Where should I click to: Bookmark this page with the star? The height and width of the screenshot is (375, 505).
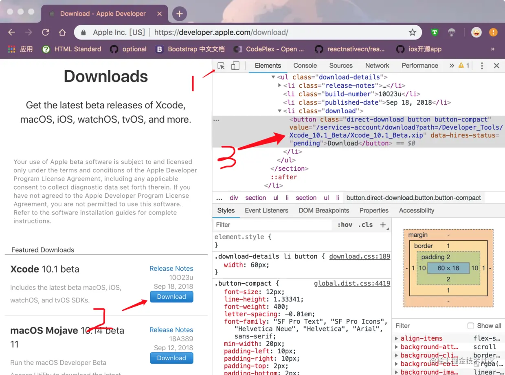point(413,33)
